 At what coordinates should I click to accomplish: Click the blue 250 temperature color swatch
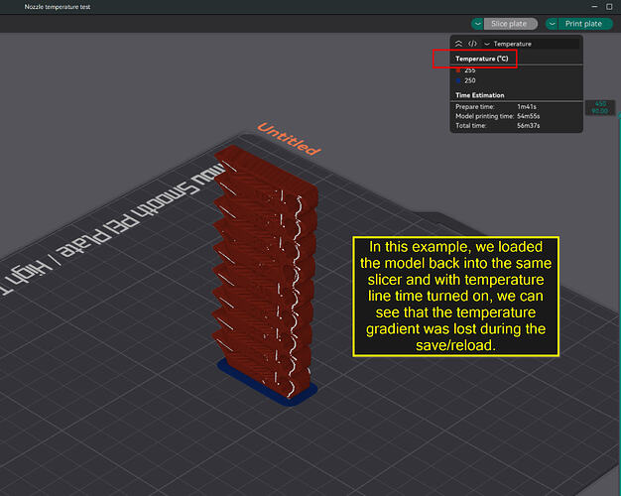point(458,80)
